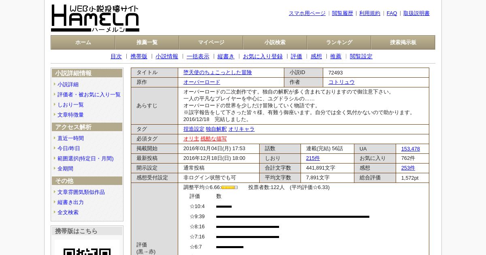This screenshot has width=486, height=255.
Task: Open 小説詳細 in the sidebar
Action: (68, 85)
